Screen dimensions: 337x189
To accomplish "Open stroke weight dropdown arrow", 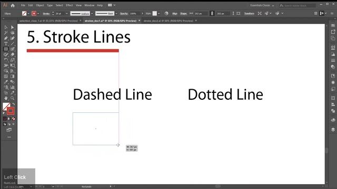I will coord(67,14).
